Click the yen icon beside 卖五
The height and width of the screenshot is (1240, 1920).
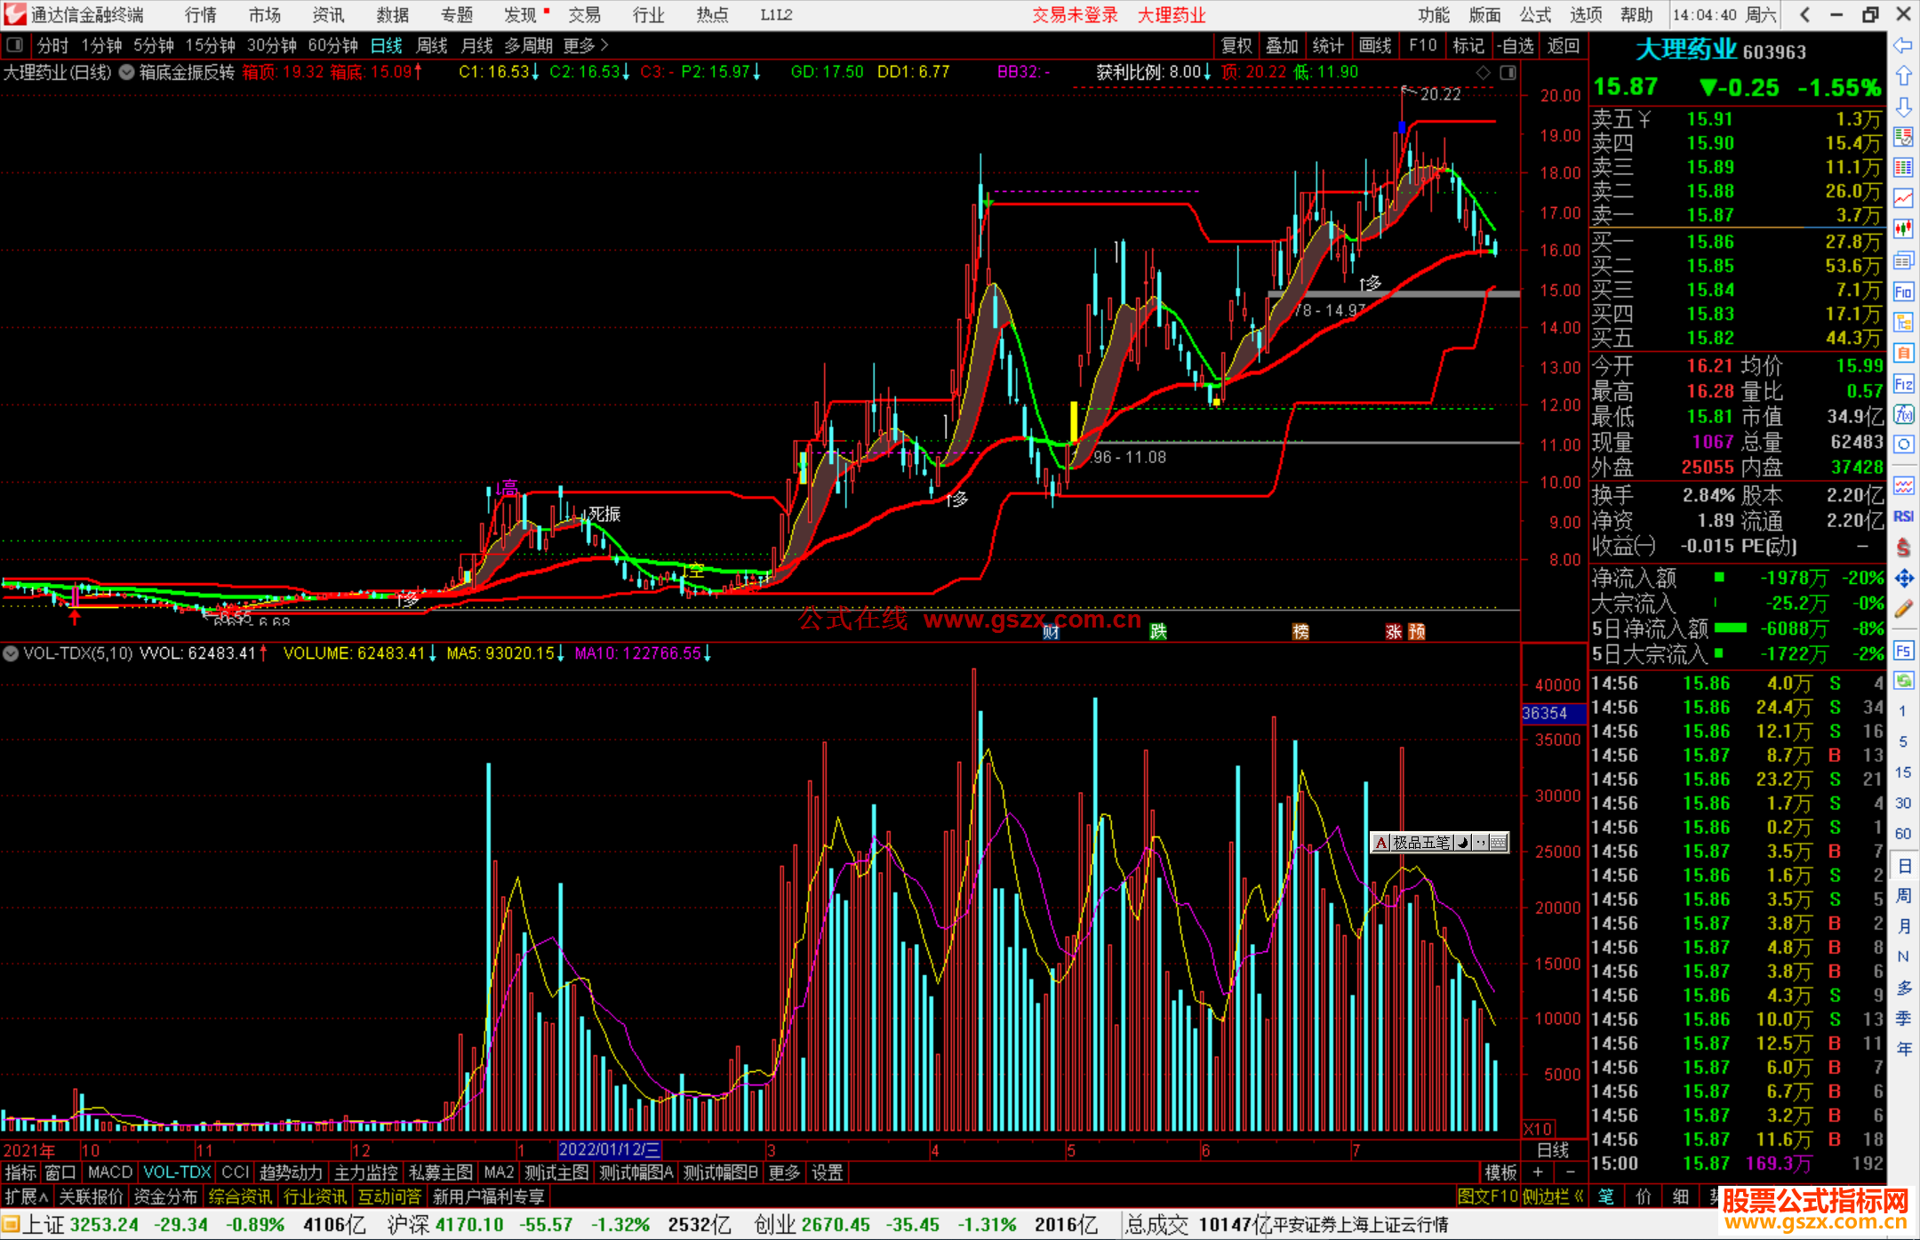pos(1644,119)
